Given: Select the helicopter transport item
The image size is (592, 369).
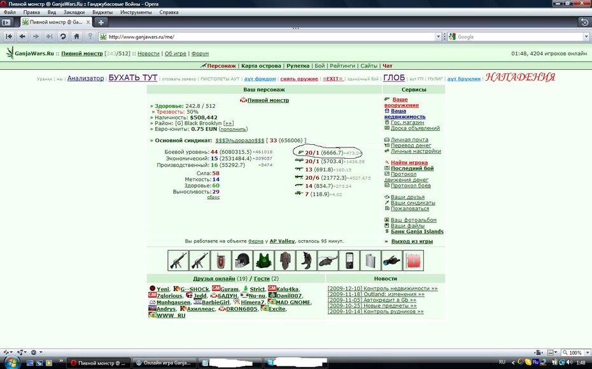Looking at the screenshot, I should click(x=328, y=260).
